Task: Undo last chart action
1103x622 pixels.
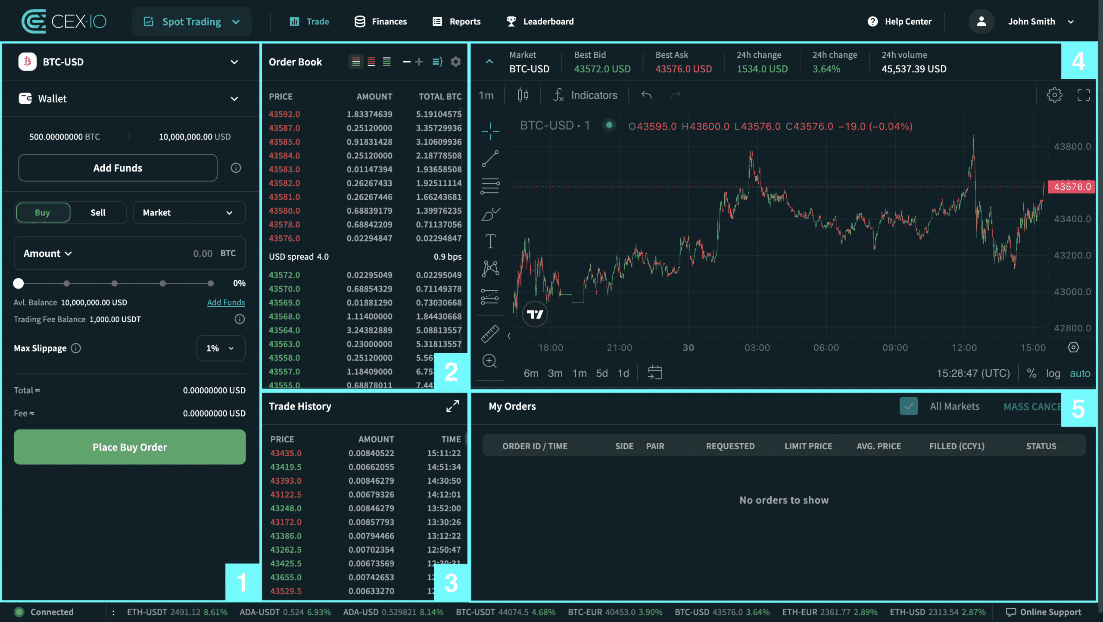Action: (x=646, y=95)
